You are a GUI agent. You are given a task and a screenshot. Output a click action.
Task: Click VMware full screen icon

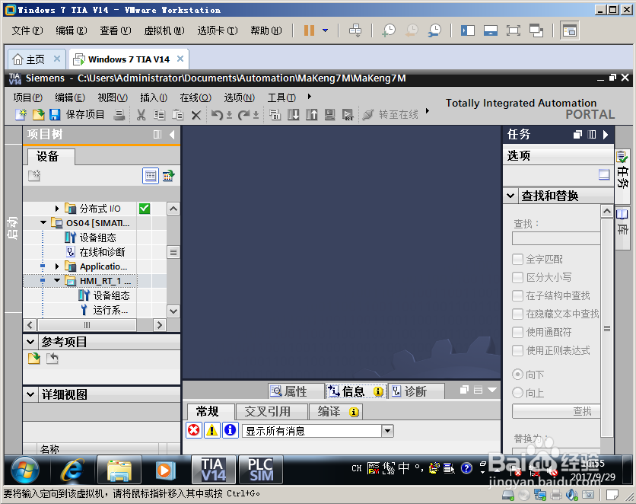click(513, 30)
